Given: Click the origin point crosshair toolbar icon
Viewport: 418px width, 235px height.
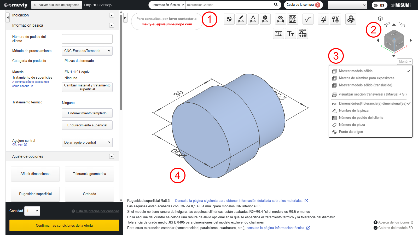Looking at the screenshot, I should point(229,19).
